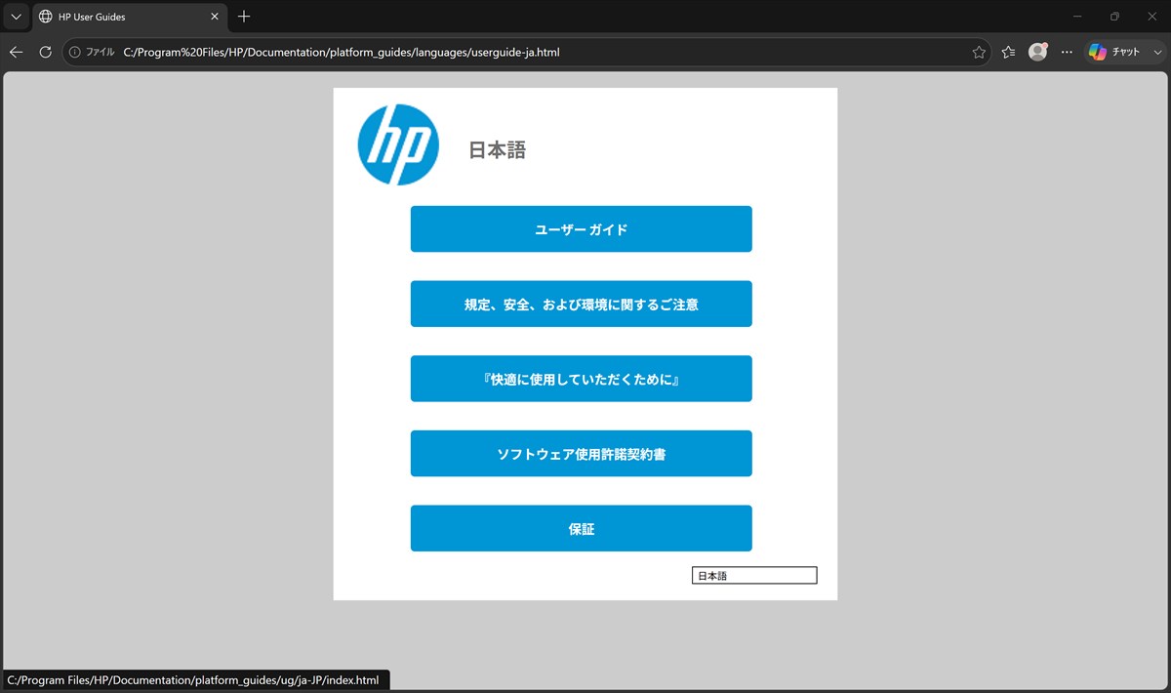Close the HP User Guides tab

pyautogui.click(x=214, y=17)
